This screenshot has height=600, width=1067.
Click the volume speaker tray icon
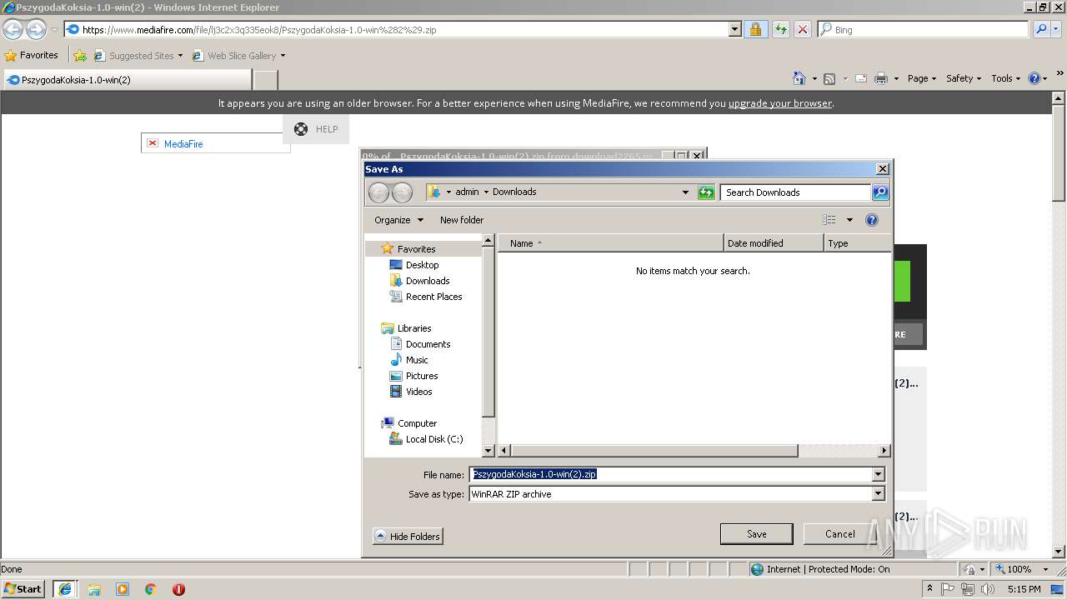tap(988, 589)
